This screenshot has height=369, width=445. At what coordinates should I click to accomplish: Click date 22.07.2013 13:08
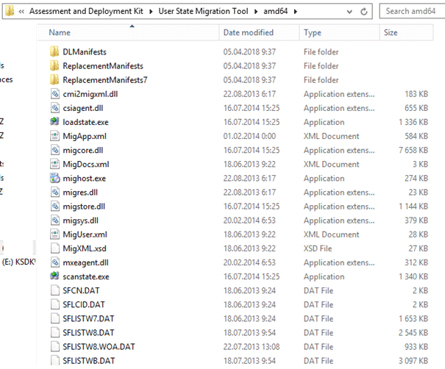click(251, 347)
